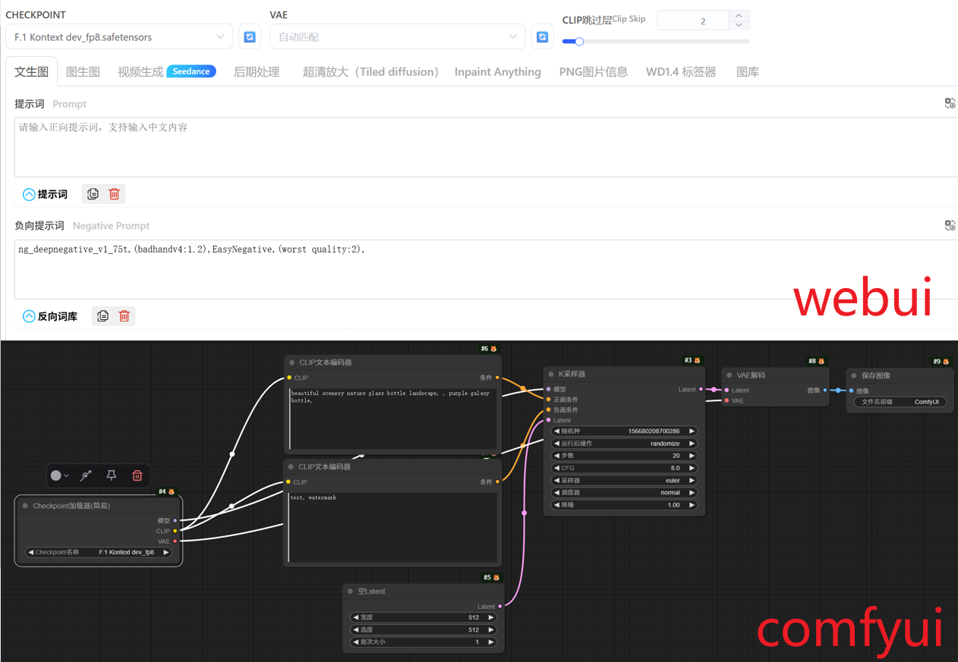Open the Inpaint Anything tab

(498, 72)
